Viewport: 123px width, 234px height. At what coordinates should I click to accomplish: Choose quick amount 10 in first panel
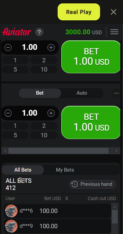tap(44, 70)
